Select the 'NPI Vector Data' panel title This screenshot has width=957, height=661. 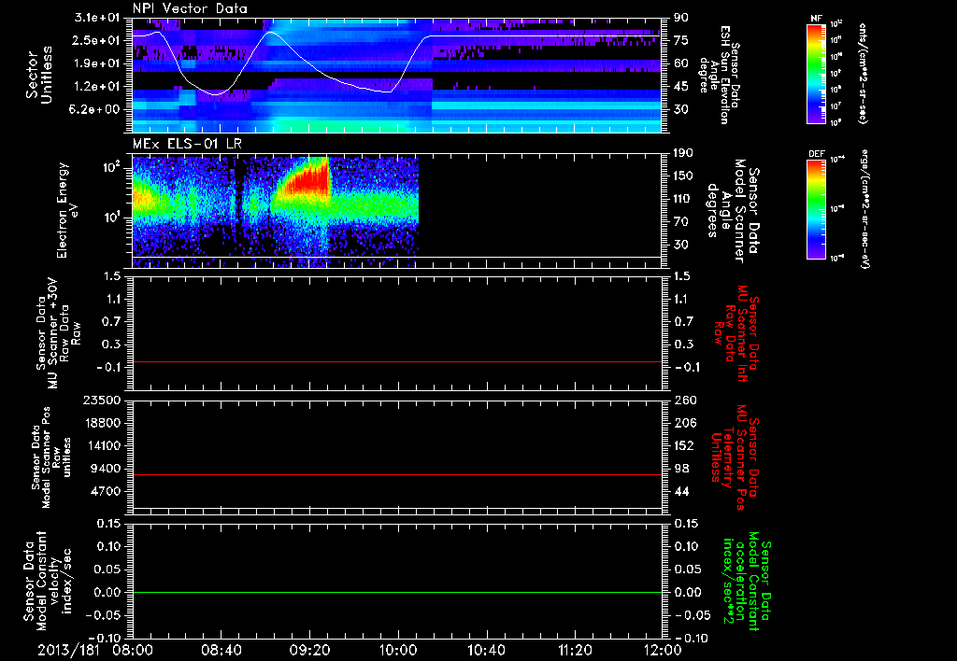191,8
